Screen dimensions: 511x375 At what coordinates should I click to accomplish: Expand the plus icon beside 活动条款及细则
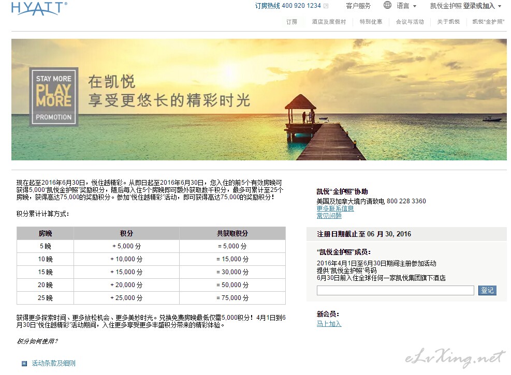tap(24, 363)
